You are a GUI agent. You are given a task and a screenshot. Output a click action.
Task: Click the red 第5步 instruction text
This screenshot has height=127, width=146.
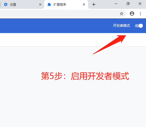(85, 76)
